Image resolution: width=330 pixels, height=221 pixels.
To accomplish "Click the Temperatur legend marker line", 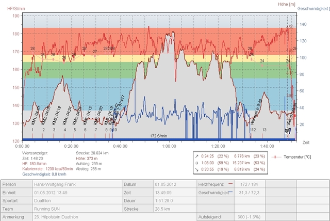I will click(275, 157).
